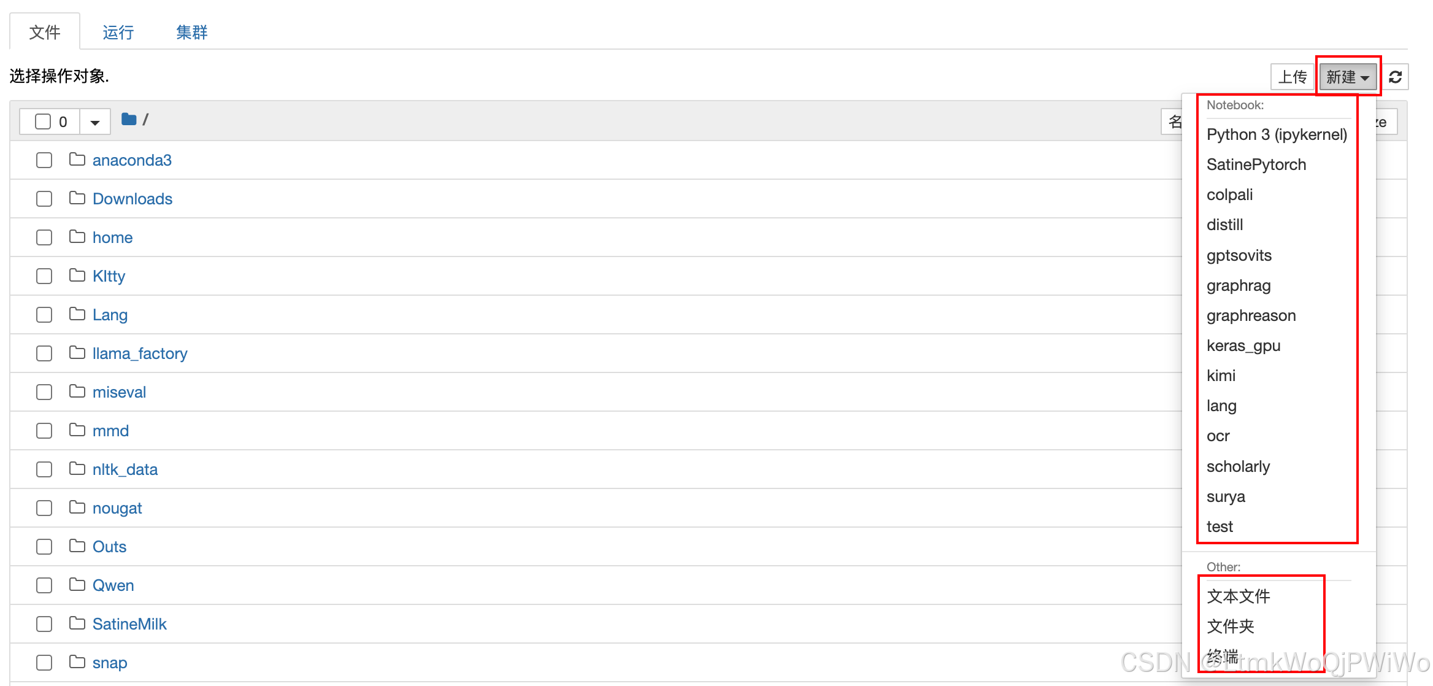1433x686 pixels.
Task: Click the folder icon beside KItty
Action: 76,276
